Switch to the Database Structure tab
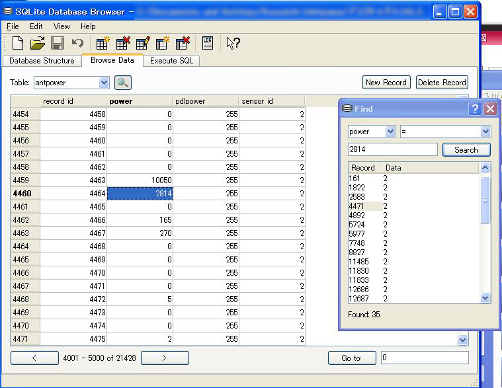Screen dimensions: 502x388 point(42,61)
